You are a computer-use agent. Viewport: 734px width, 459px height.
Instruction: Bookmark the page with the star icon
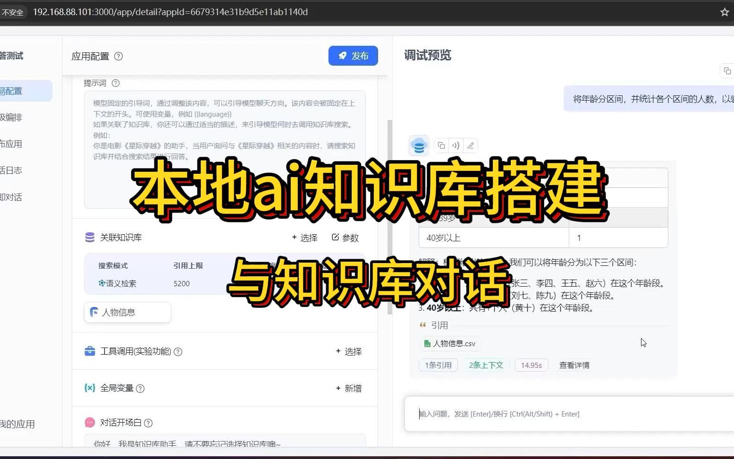pyautogui.click(x=725, y=12)
